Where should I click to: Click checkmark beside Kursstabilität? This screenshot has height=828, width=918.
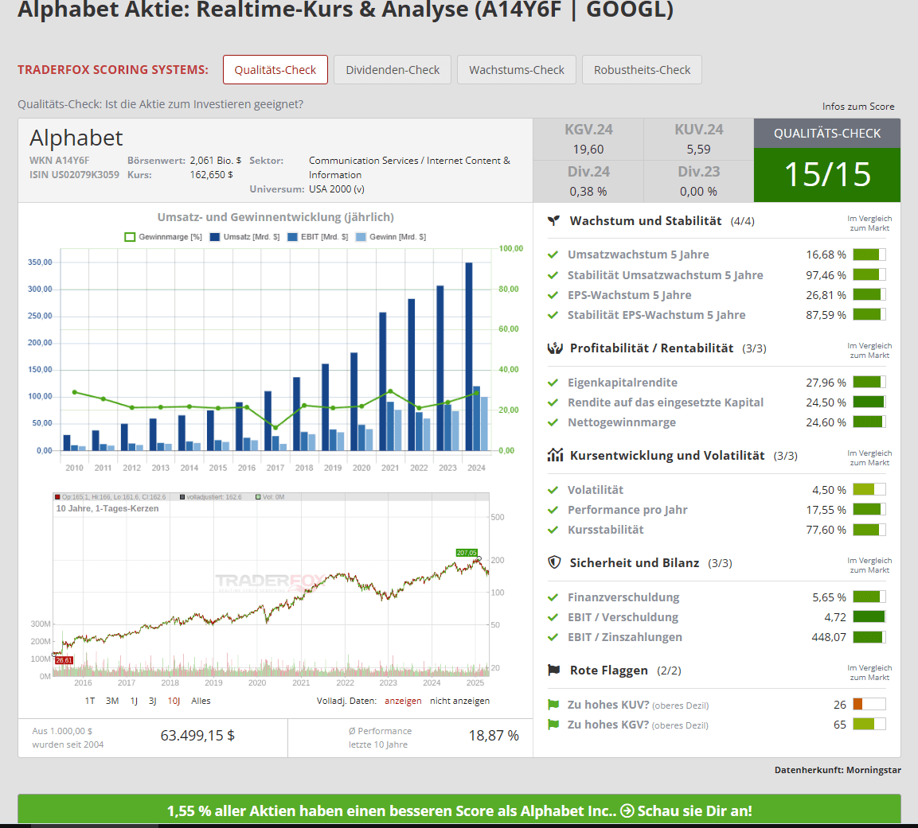tap(553, 530)
